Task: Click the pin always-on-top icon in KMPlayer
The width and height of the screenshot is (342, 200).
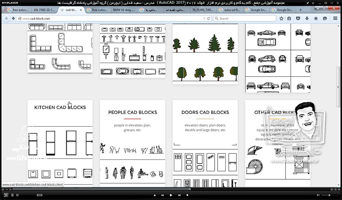Action: (x=307, y=3)
